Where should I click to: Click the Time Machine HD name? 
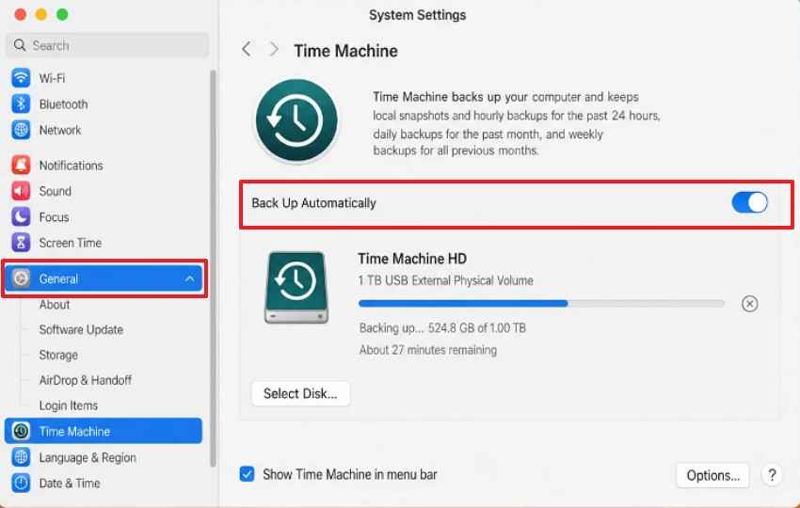(x=412, y=259)
